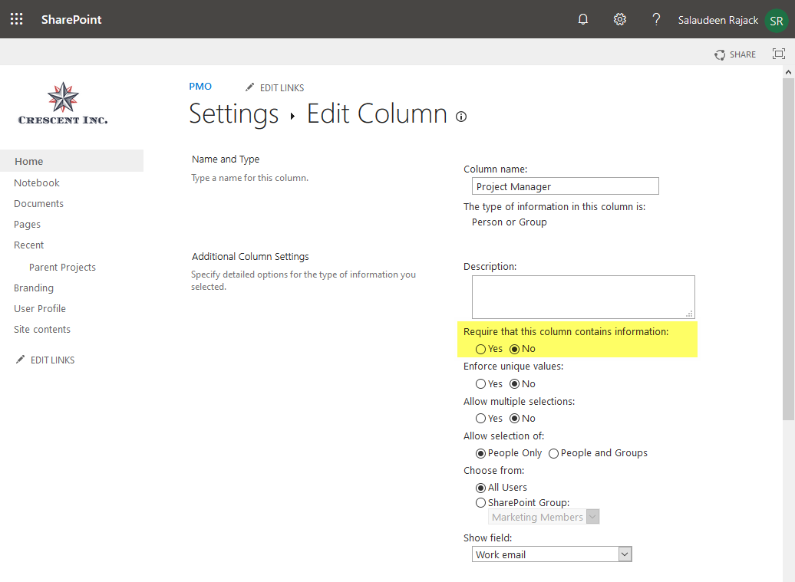Click the SHARE icon
Viewport: 795px width, 582px height.
click(719, 54)
